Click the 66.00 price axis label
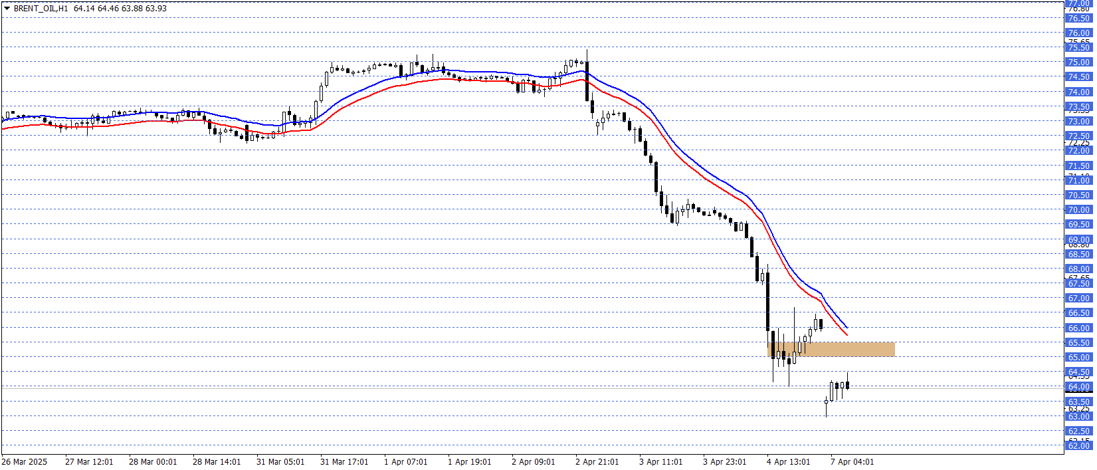This screenshot has width=1097, height=470. pyautogui.click(x=1078, y=328)
